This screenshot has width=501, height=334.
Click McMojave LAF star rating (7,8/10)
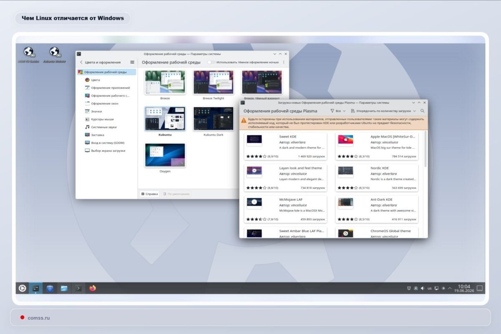pos(262,219)
